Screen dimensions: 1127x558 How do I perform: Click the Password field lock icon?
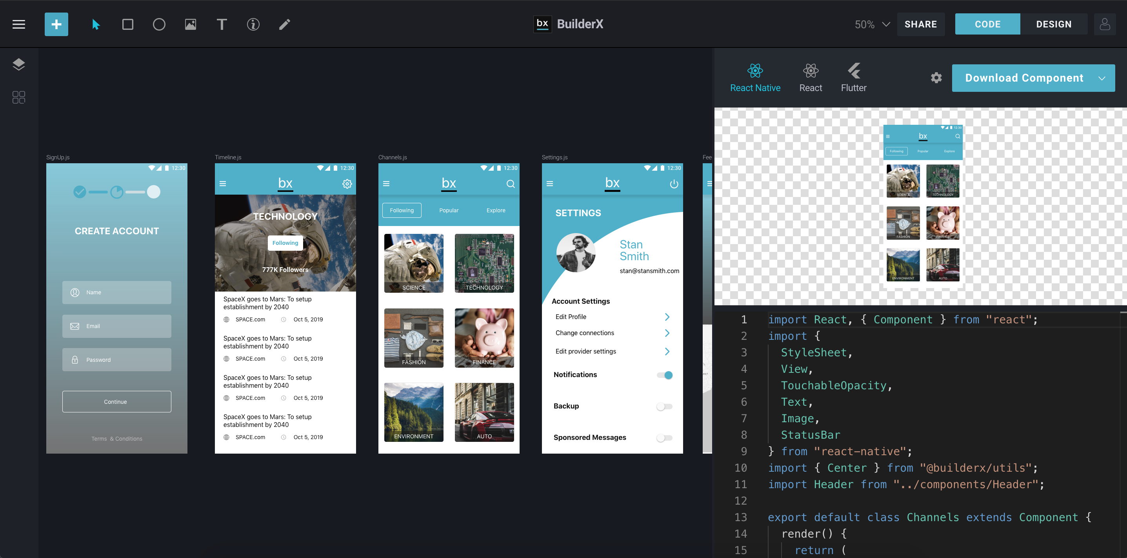tap(75, 360)
